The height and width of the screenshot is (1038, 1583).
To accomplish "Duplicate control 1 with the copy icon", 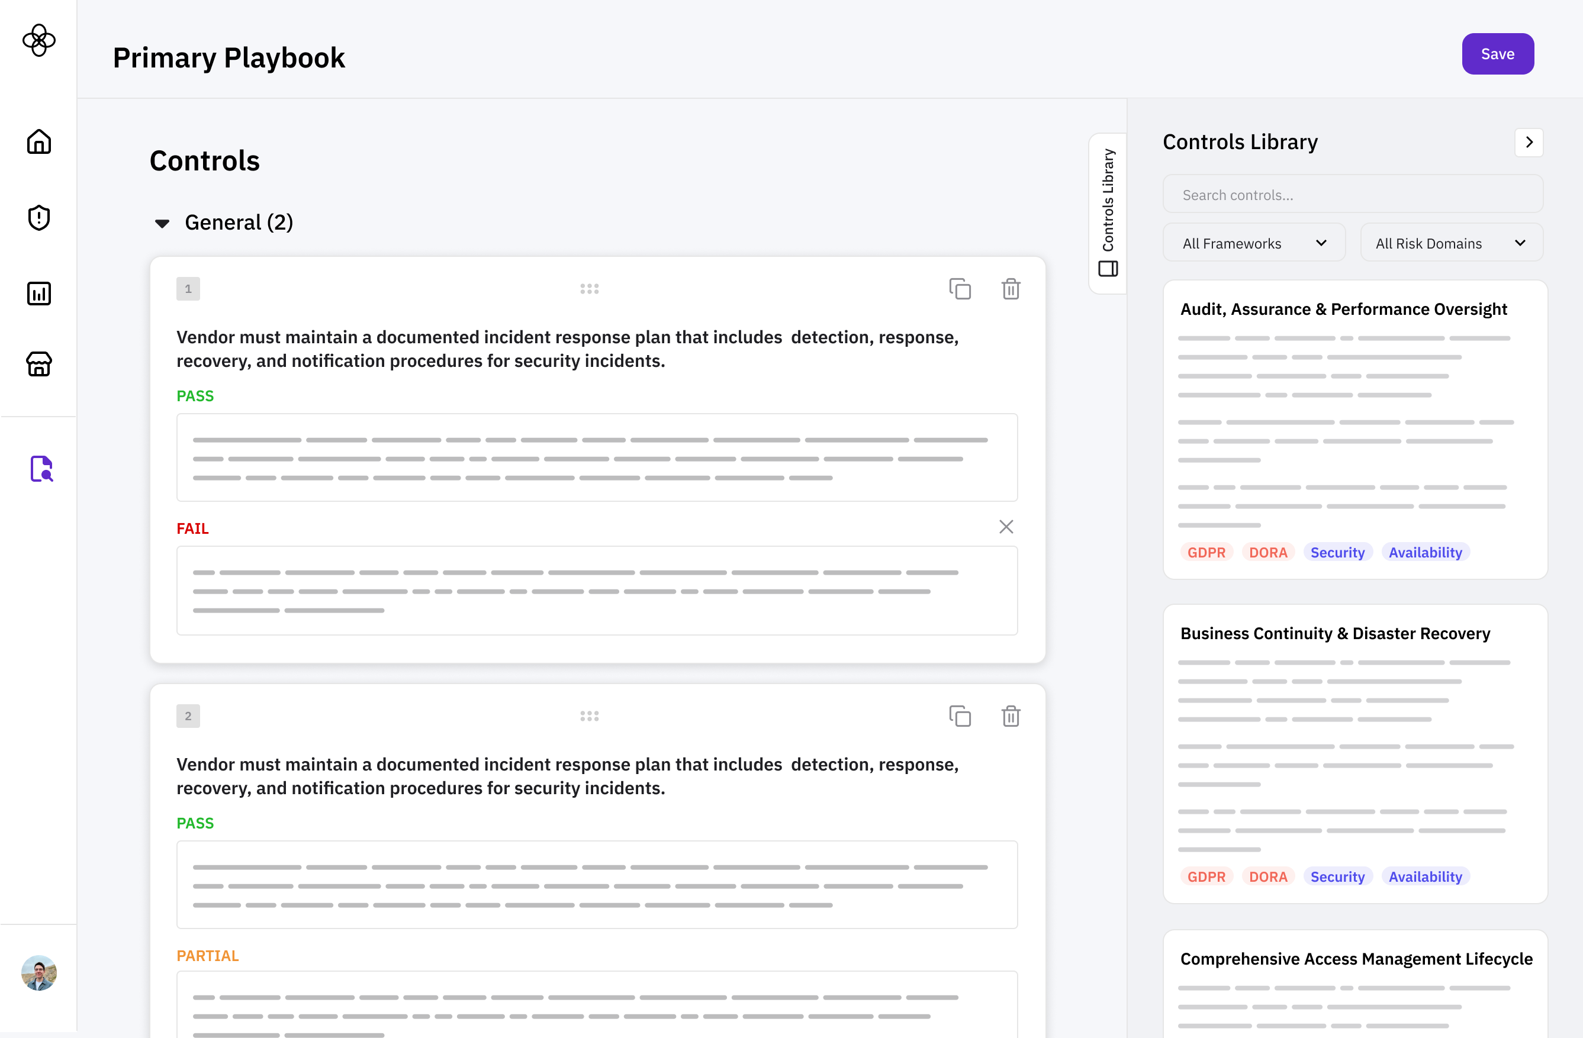I will 960,289.
